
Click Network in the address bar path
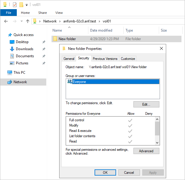[x=50, y=21]
